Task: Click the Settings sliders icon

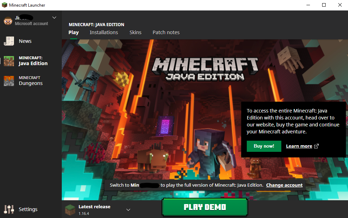Action: (x=9, y=209)
